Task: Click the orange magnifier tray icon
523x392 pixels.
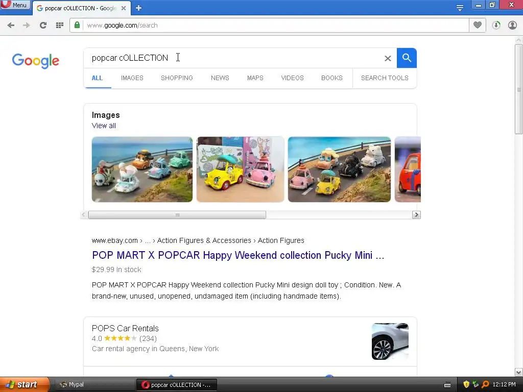Action: click(485, 385)
